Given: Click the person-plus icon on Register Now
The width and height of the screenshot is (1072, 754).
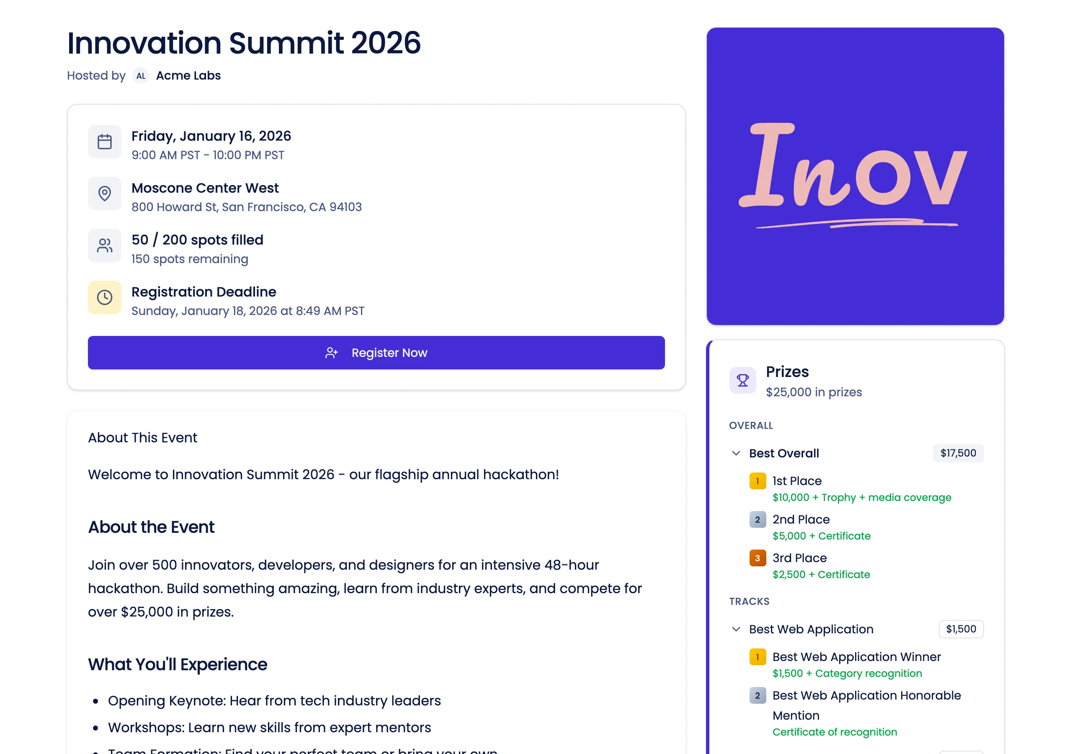Looking at the screenshot, I should 332,353.
